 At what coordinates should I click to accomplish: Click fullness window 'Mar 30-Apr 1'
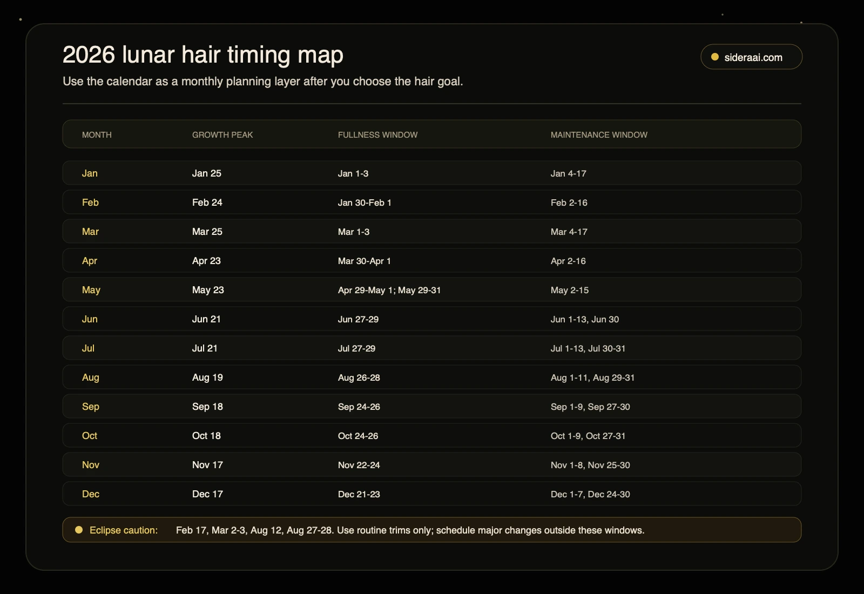tap(364, 261)
